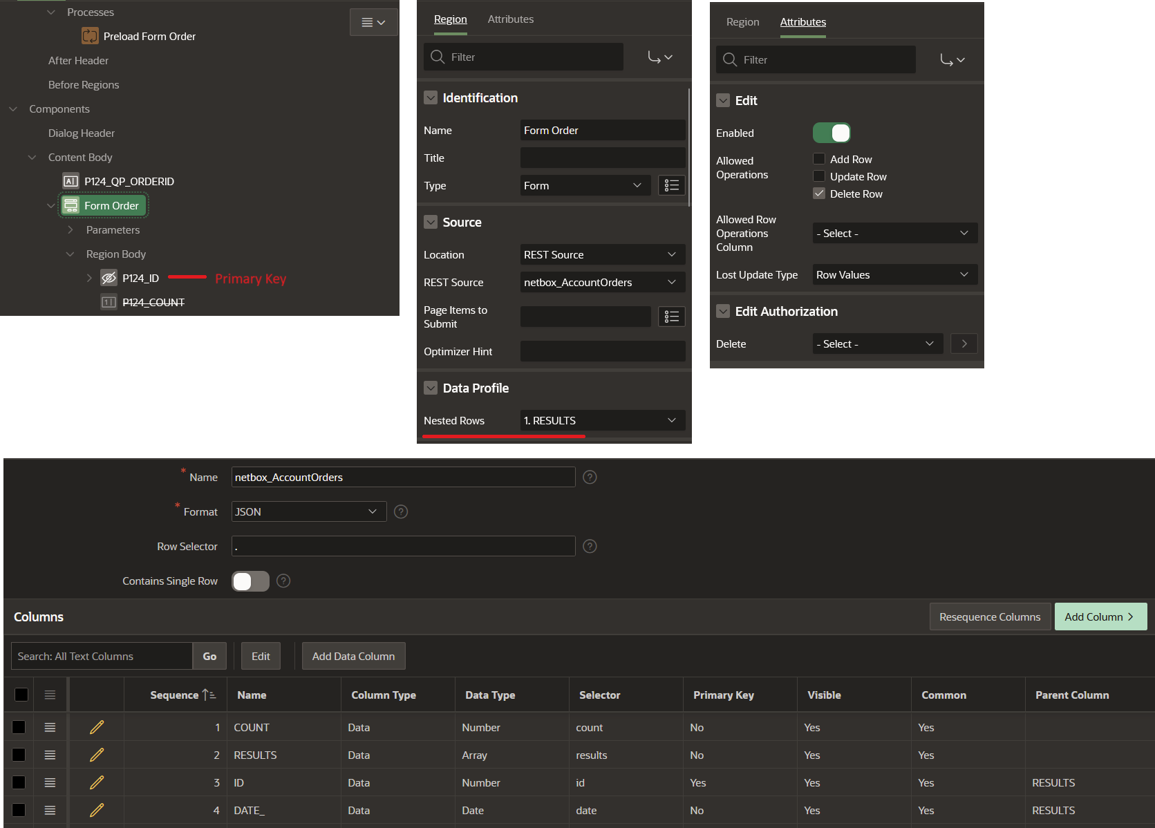Check the Add Row checkbox

[x=819, y=159]
